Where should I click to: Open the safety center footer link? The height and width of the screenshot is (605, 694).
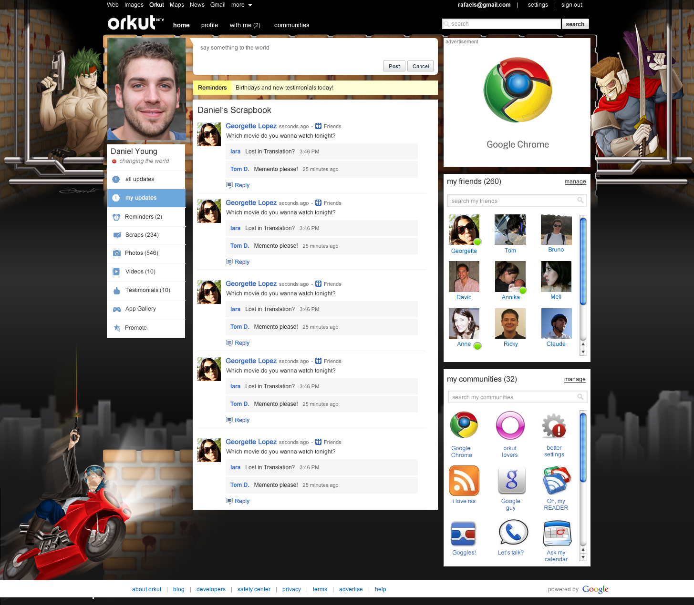click(254, 589)
